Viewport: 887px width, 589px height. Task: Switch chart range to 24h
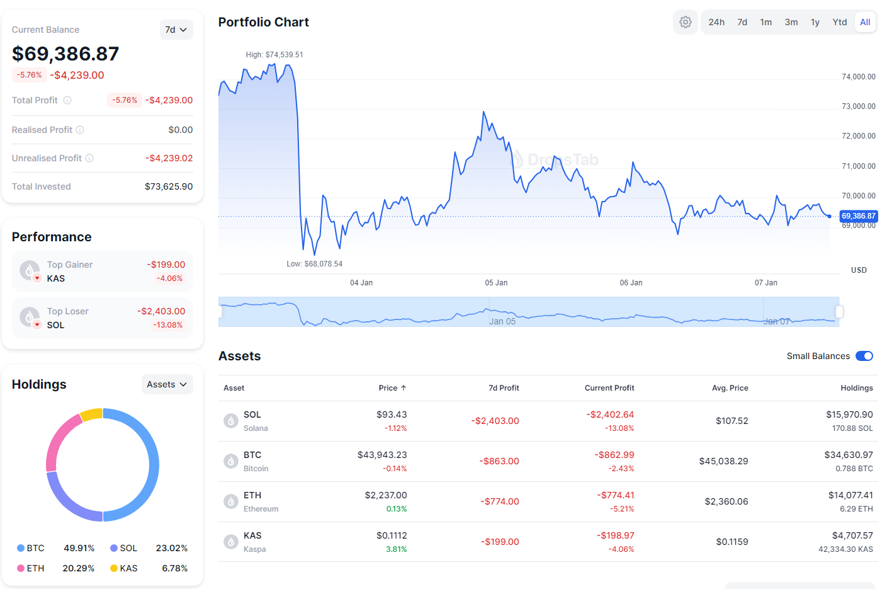[x=716, y=22]
